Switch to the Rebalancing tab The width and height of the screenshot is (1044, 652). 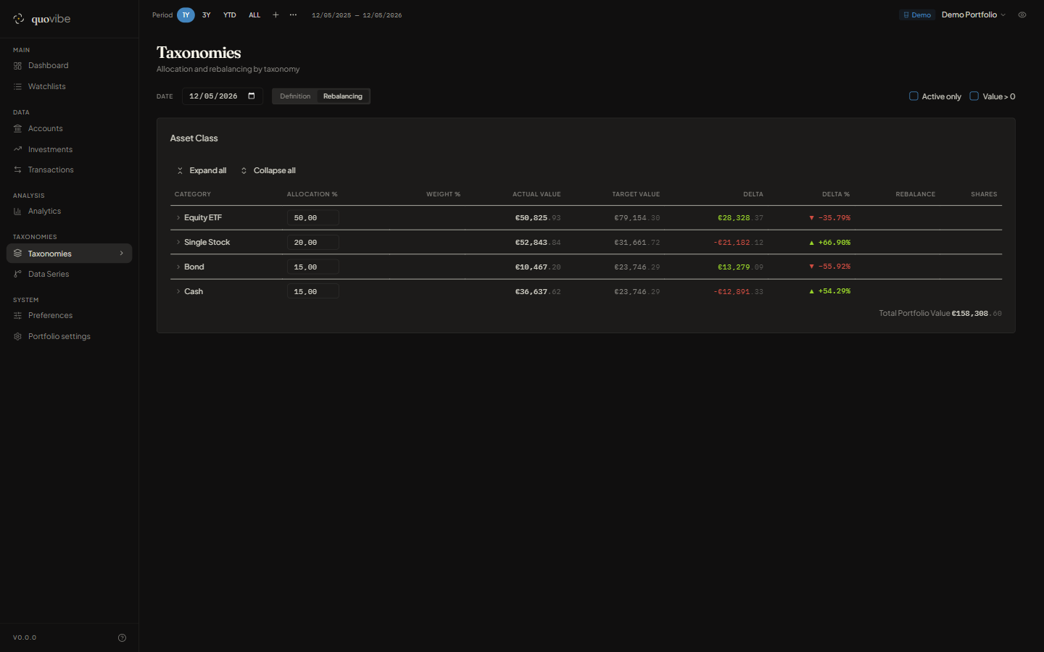343,96
